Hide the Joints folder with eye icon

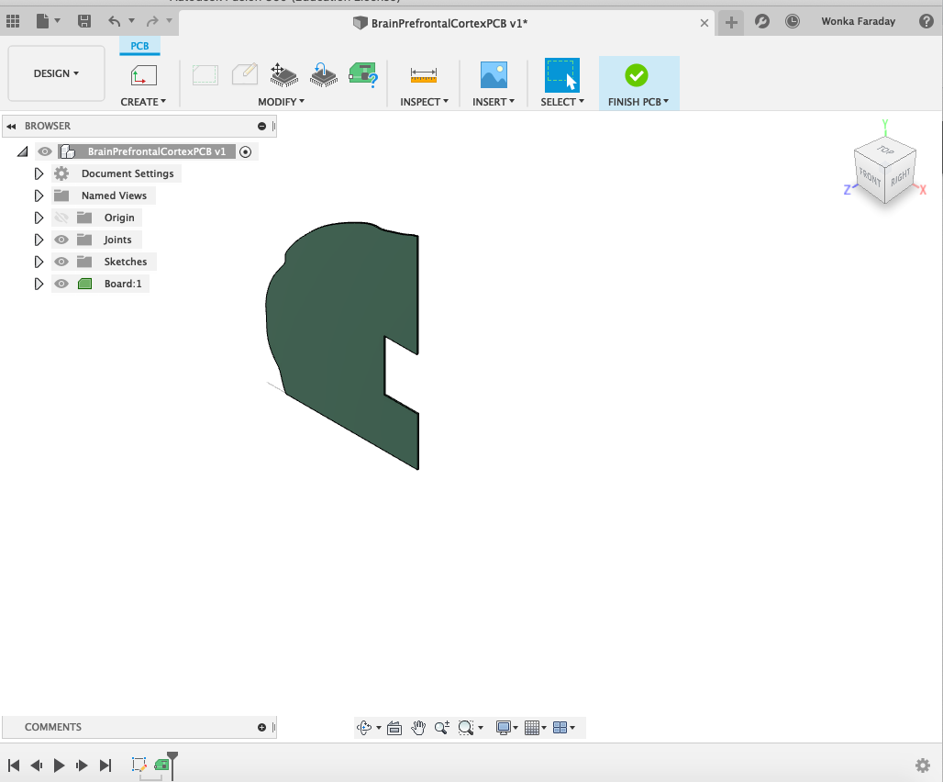point(61,240)
